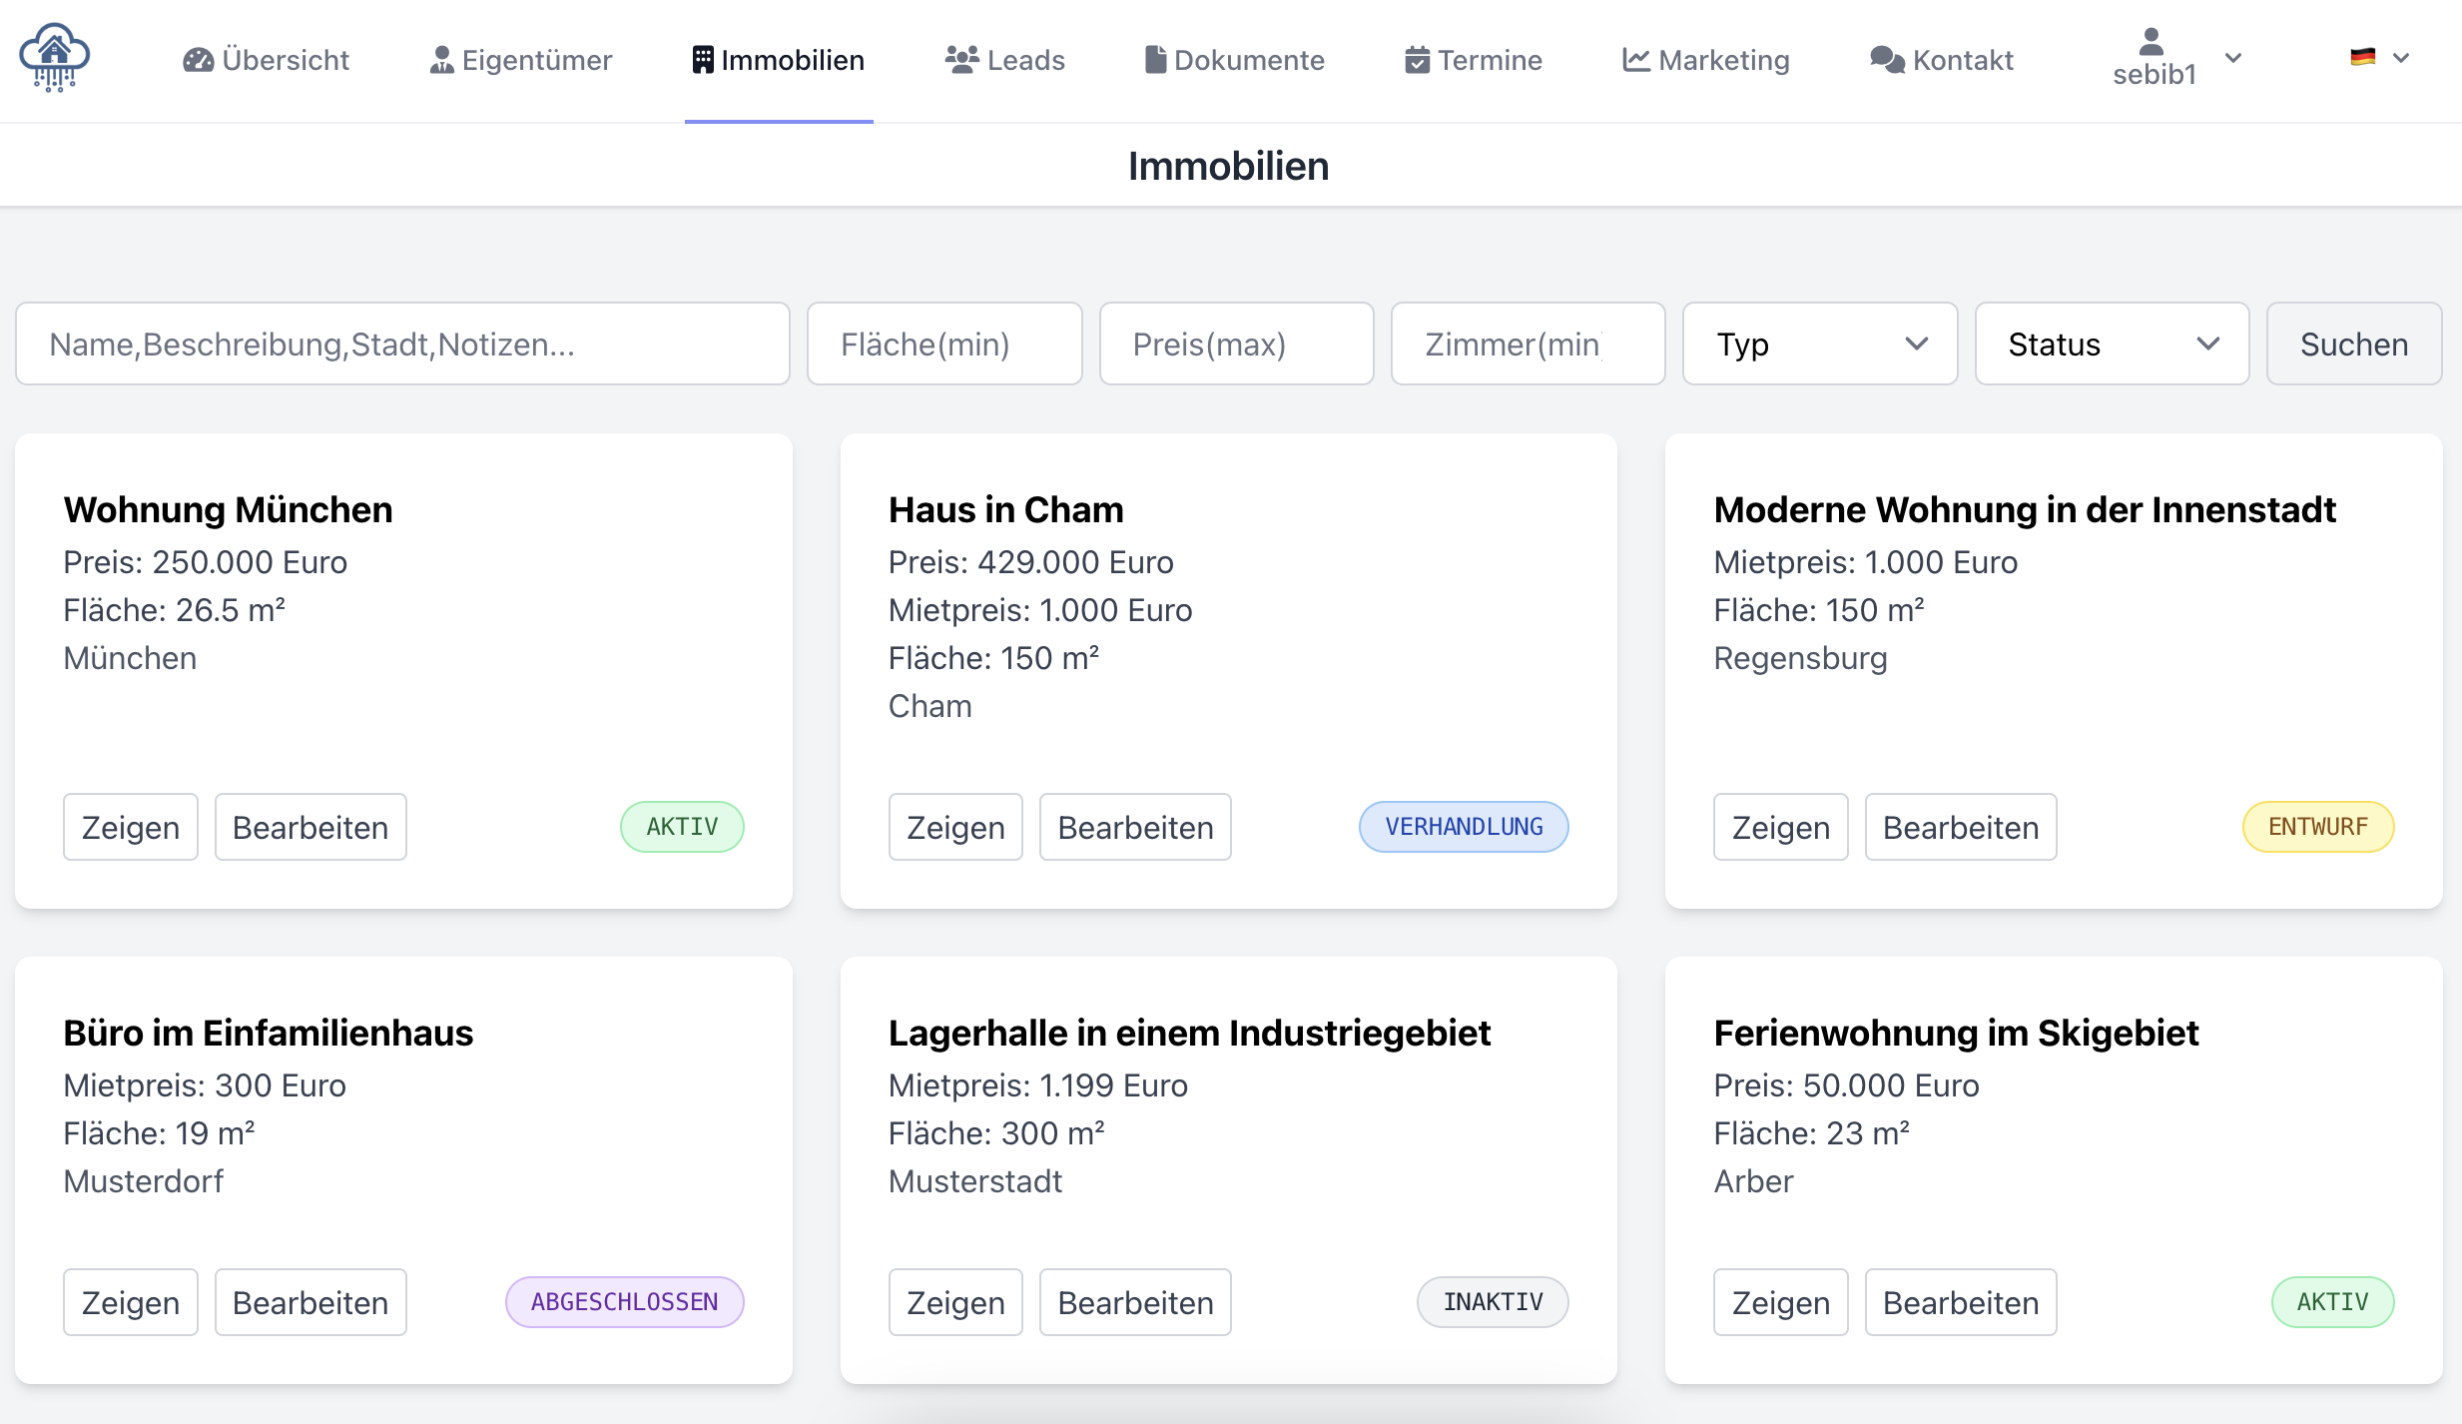Focus the Fläche(min) input field

coord(944,344)
